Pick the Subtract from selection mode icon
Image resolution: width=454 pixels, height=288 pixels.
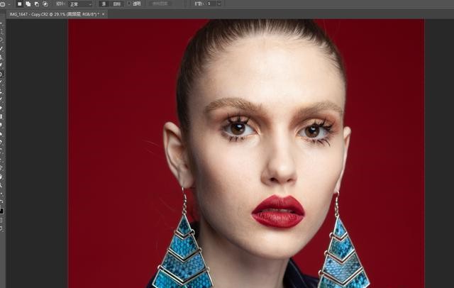pos(37,4)
